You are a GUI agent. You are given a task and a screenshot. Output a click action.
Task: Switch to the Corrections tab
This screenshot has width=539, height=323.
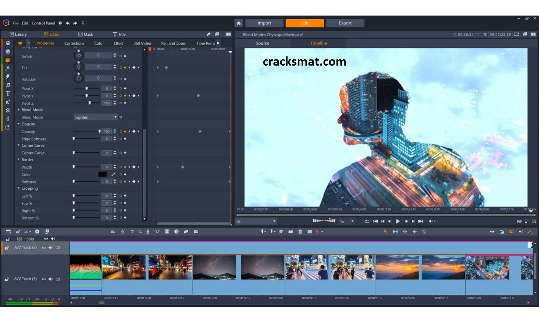(x=74, y=43)
